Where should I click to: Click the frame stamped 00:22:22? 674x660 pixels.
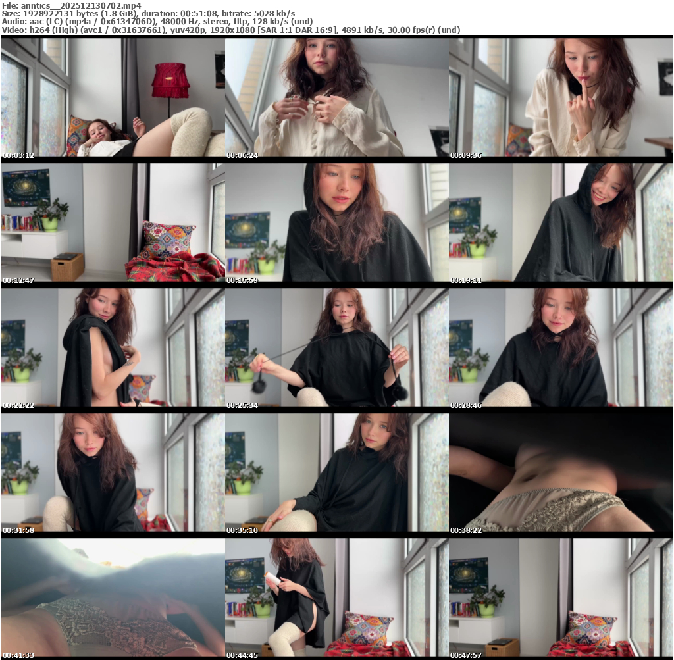coord(113,347)
